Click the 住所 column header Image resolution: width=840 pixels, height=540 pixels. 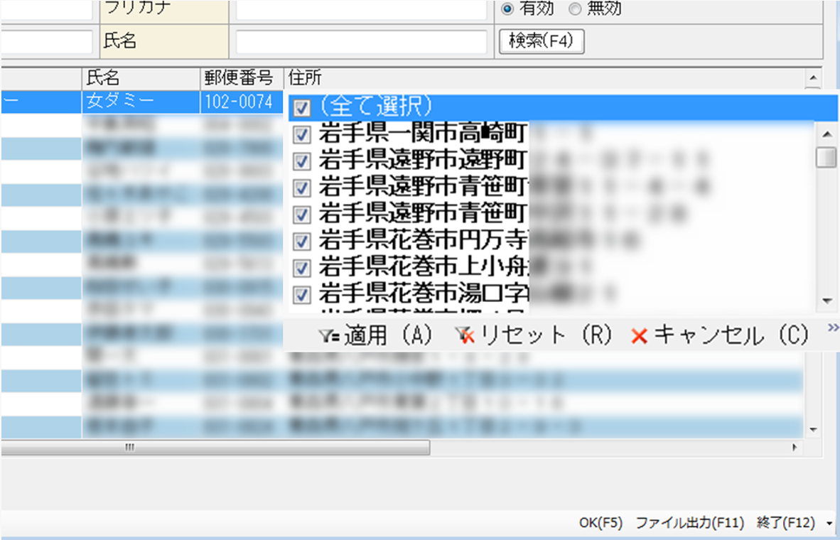544,79
